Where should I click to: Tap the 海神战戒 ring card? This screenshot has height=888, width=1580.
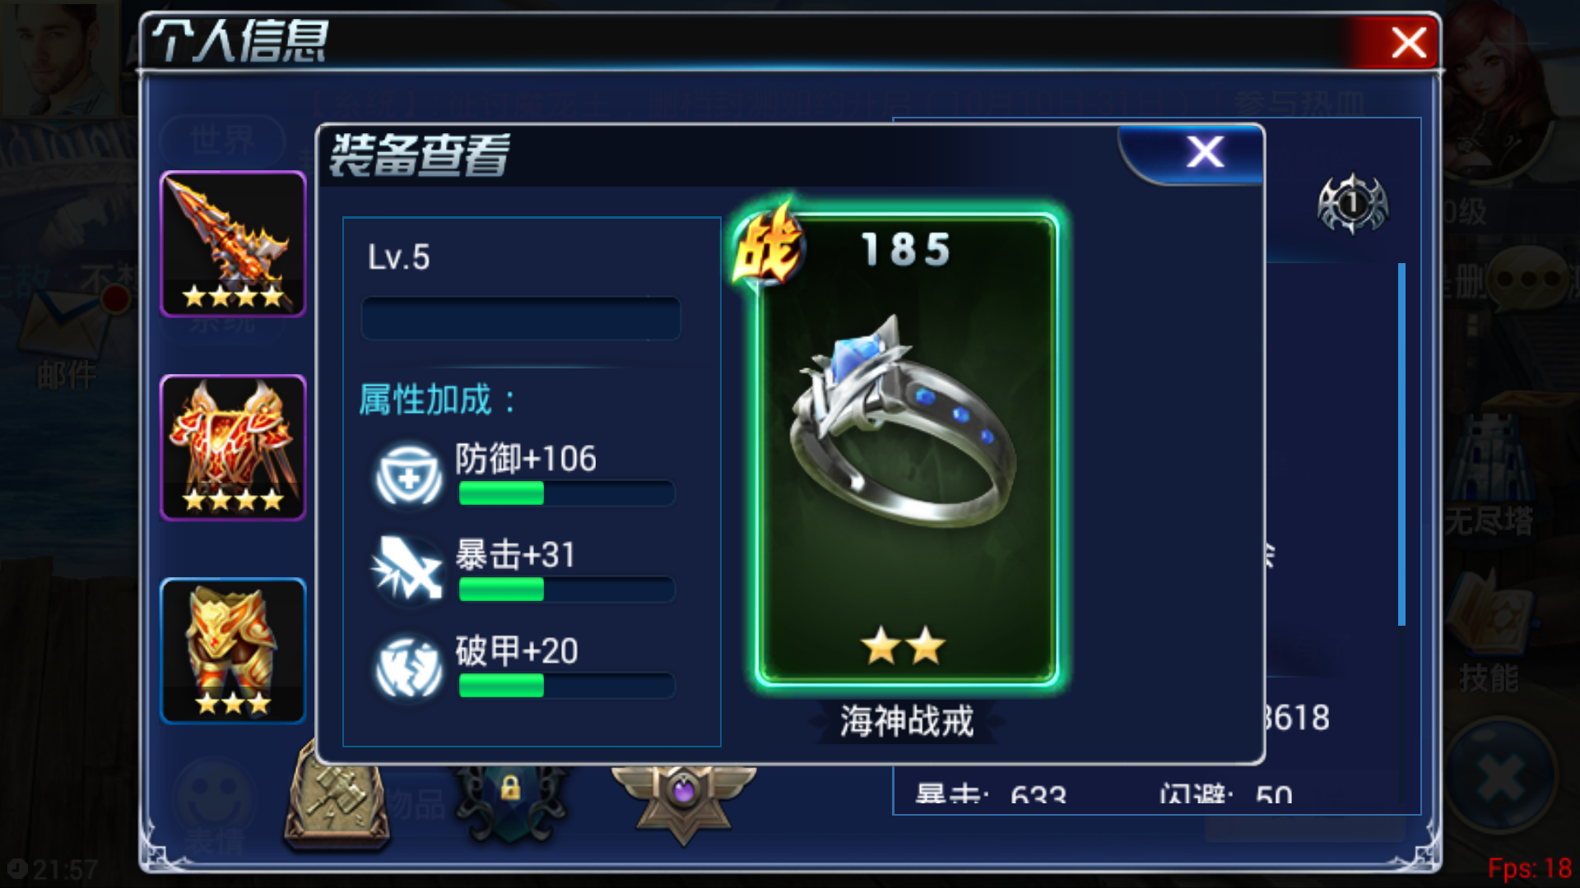pos(907,449)
